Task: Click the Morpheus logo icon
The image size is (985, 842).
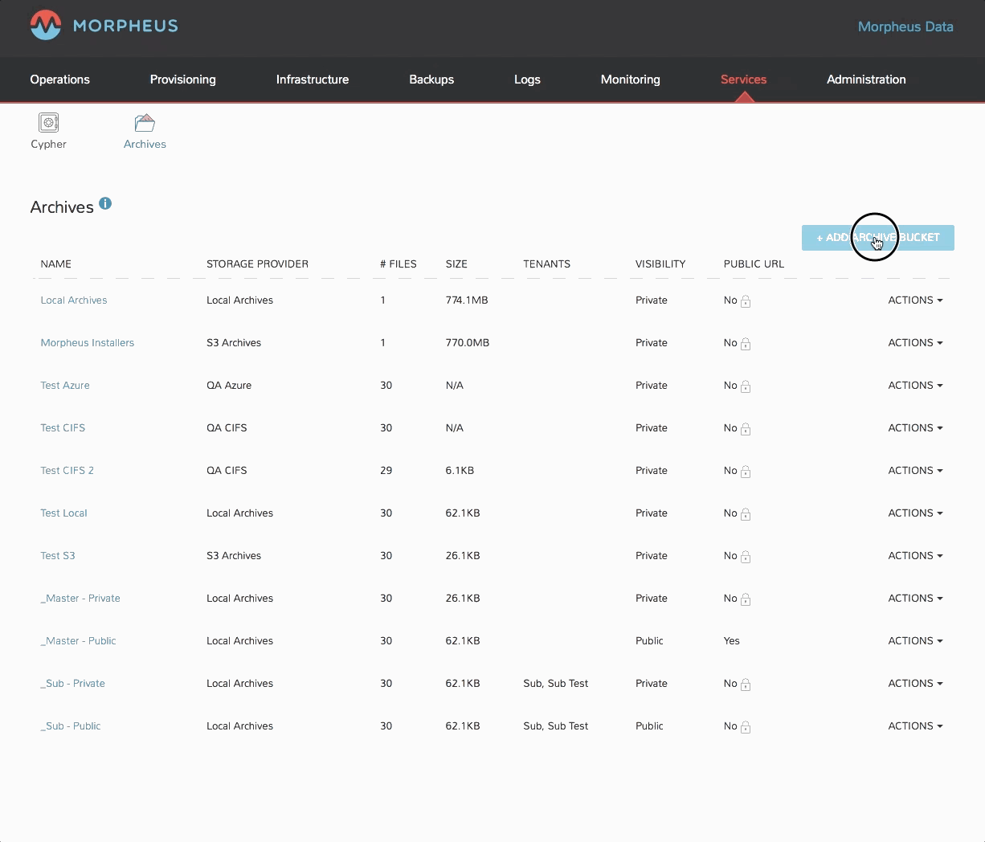Action: point(46,26)
